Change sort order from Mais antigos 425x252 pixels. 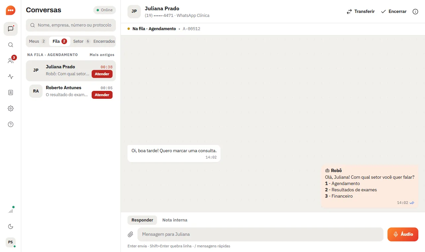tap(102, 55)
